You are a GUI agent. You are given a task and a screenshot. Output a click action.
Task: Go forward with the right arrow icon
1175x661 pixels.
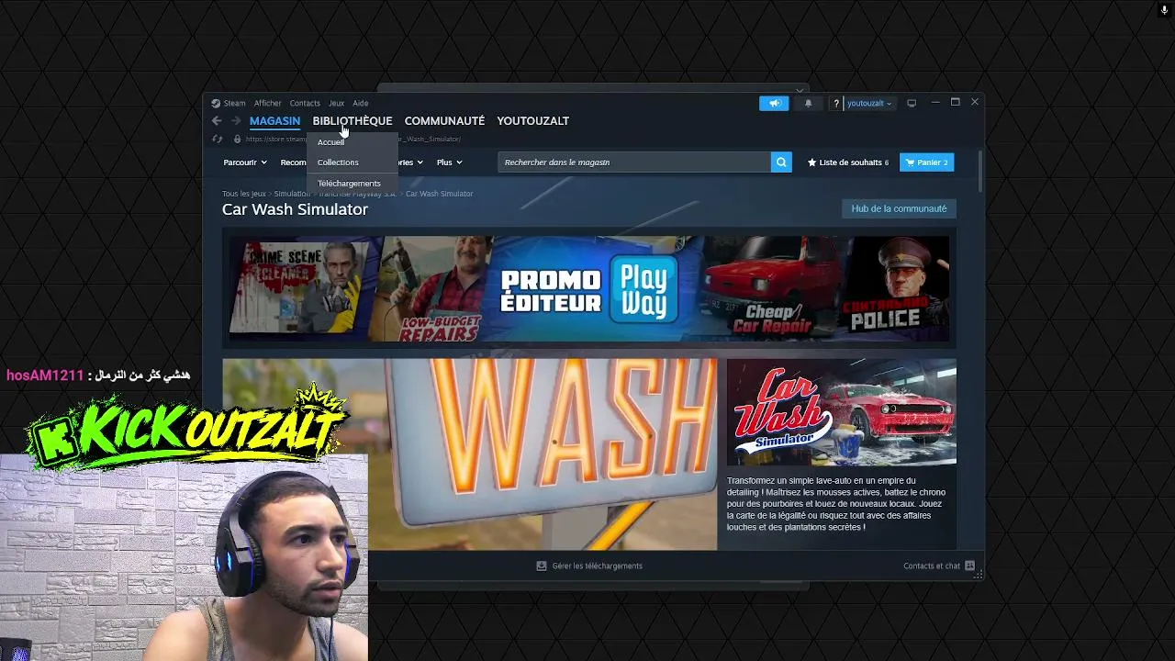236,120
